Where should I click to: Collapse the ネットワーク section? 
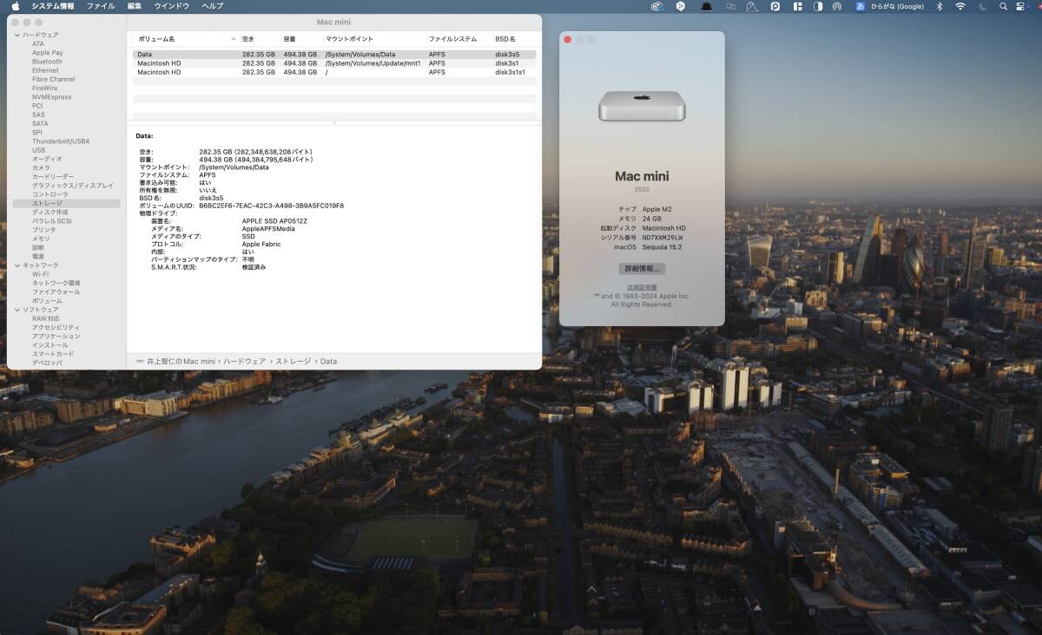pyautogui.click(x=17, y=265)
